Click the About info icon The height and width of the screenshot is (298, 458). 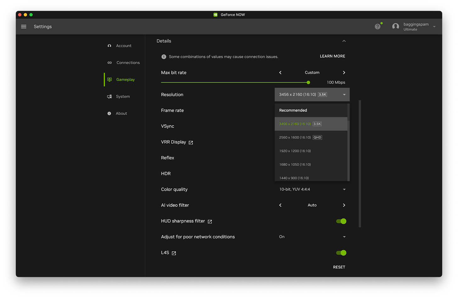tap(109, 113)
